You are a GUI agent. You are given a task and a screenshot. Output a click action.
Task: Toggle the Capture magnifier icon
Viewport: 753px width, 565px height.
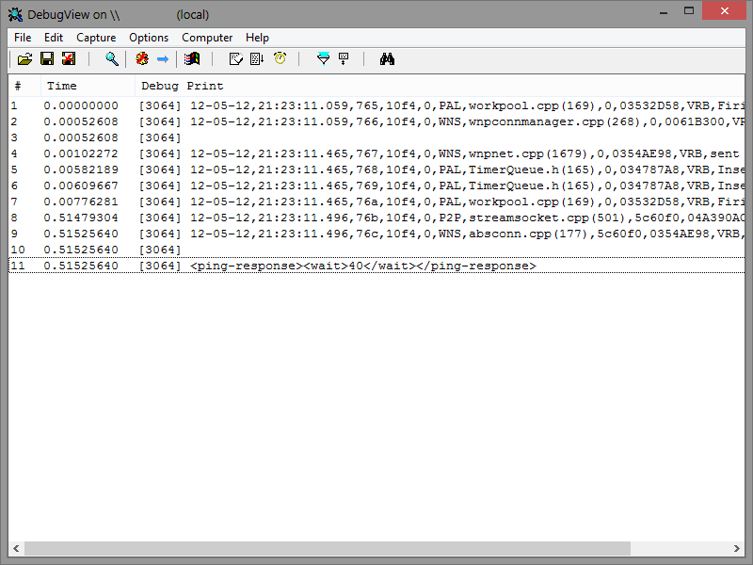[112, 59]
